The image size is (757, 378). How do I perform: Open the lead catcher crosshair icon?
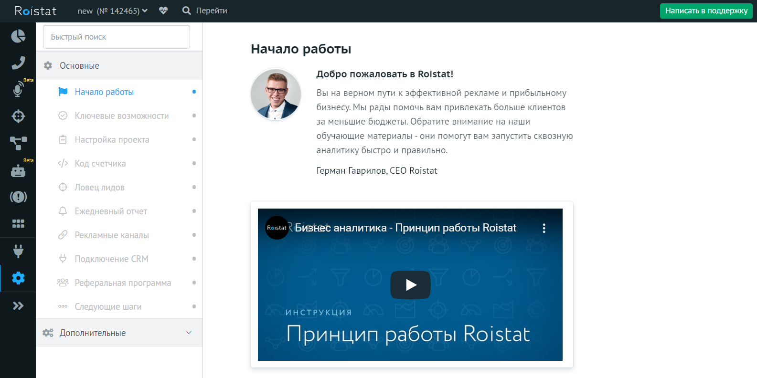18,116
